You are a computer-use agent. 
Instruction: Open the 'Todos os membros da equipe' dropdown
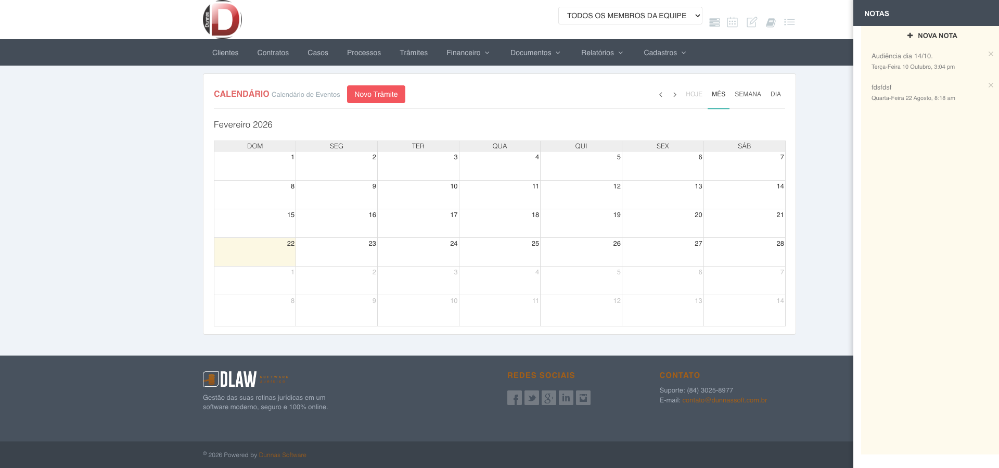630,16
